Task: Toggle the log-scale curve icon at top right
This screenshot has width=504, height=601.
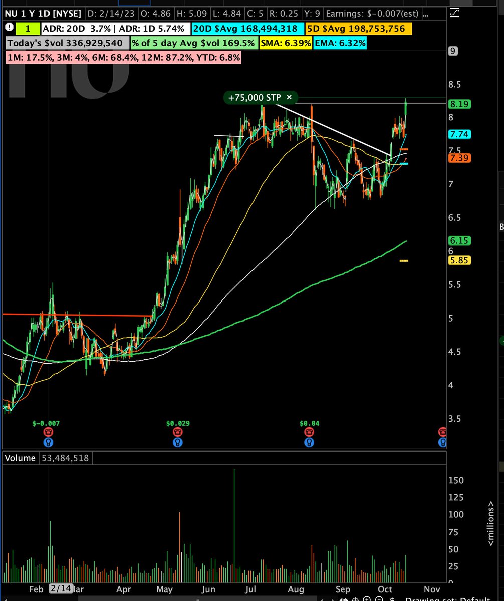Action: pyautogui.click(x=454, y=13)
